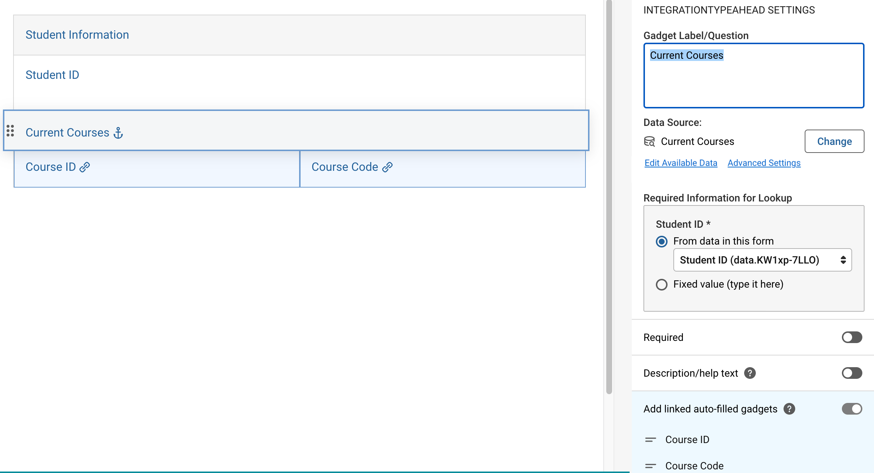Open the Add linked auto-filled gadgets help icon
This screenshot has height=473, width=874.
coord(789,409)
